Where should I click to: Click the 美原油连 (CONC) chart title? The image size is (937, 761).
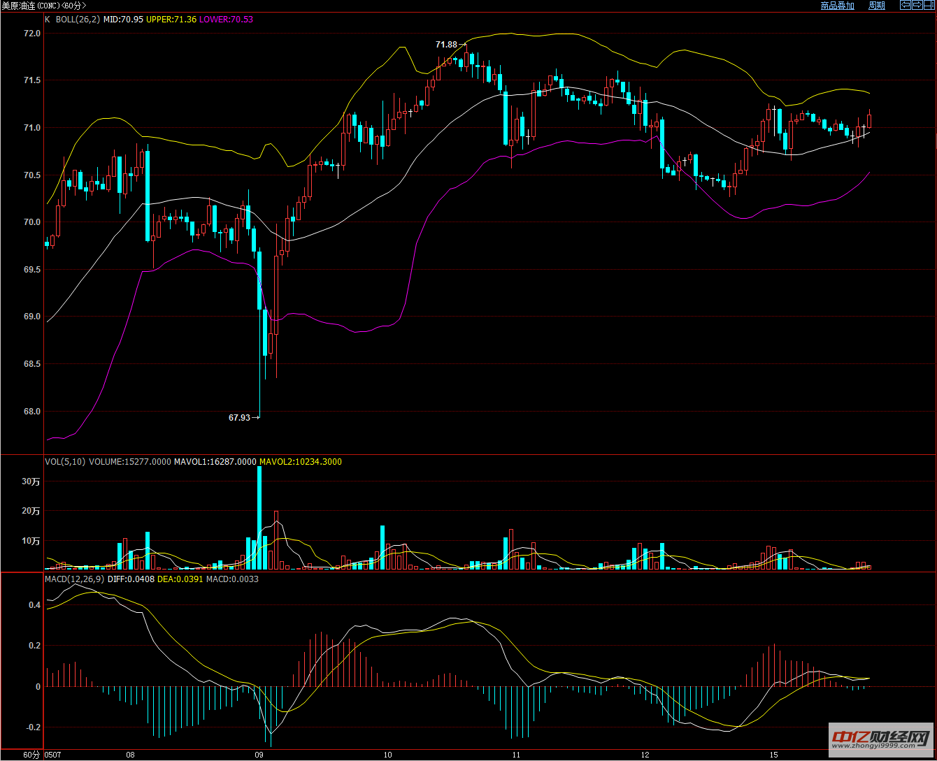43,6
